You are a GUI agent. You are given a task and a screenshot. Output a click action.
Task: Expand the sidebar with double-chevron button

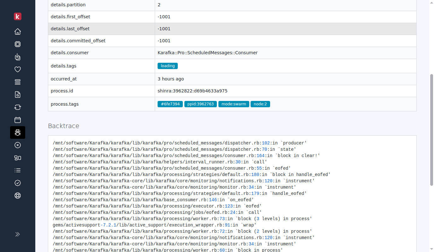(x=17, y=234)
